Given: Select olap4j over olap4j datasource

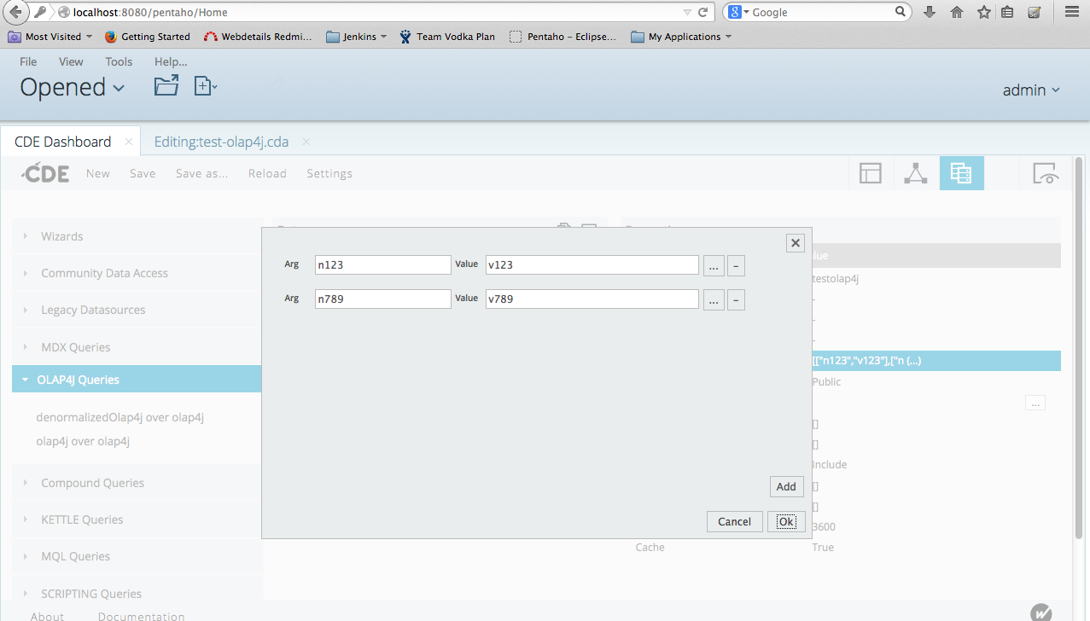Looking at the screenshot, I should [x=83, y=441].
